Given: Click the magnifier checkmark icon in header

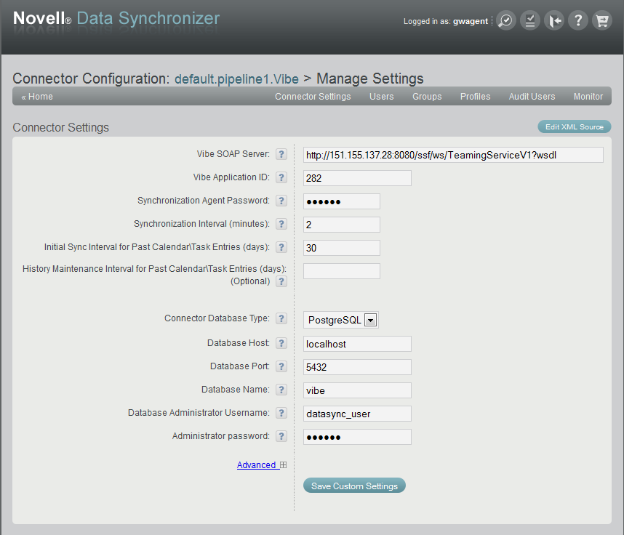Looking at the screenshot, I should click(506, 20).
